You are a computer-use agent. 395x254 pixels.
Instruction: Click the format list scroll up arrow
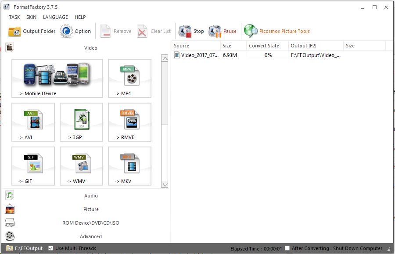point(165,58)
